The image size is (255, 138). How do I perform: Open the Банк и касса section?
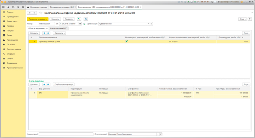(x=12, y=21)
